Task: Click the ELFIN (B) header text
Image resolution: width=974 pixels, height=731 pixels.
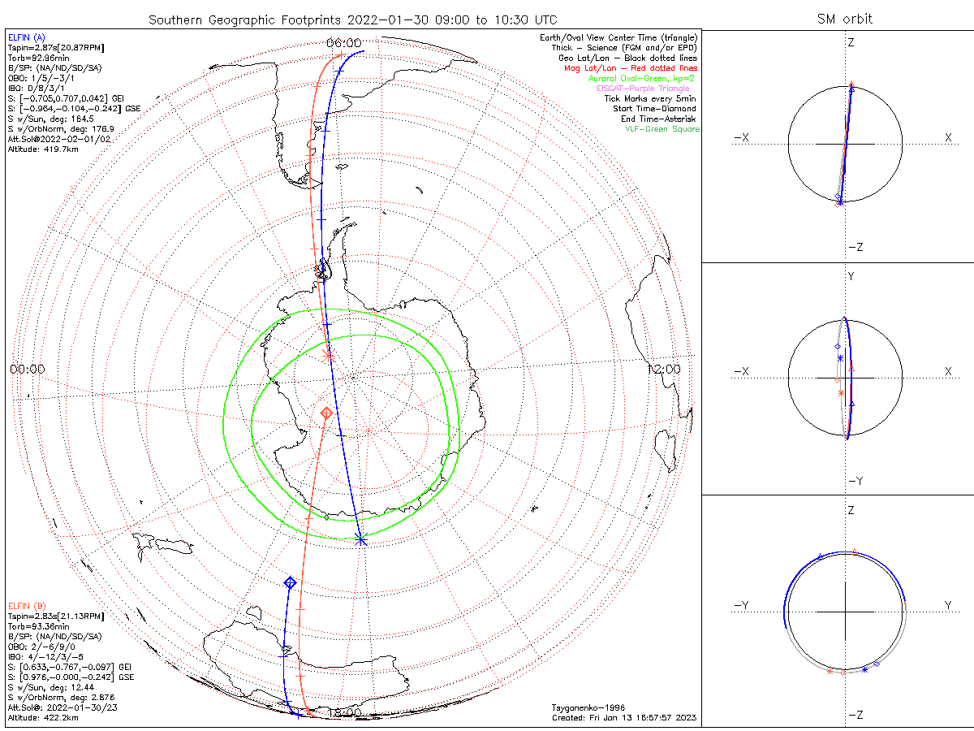Action: [x=27, y=606]
